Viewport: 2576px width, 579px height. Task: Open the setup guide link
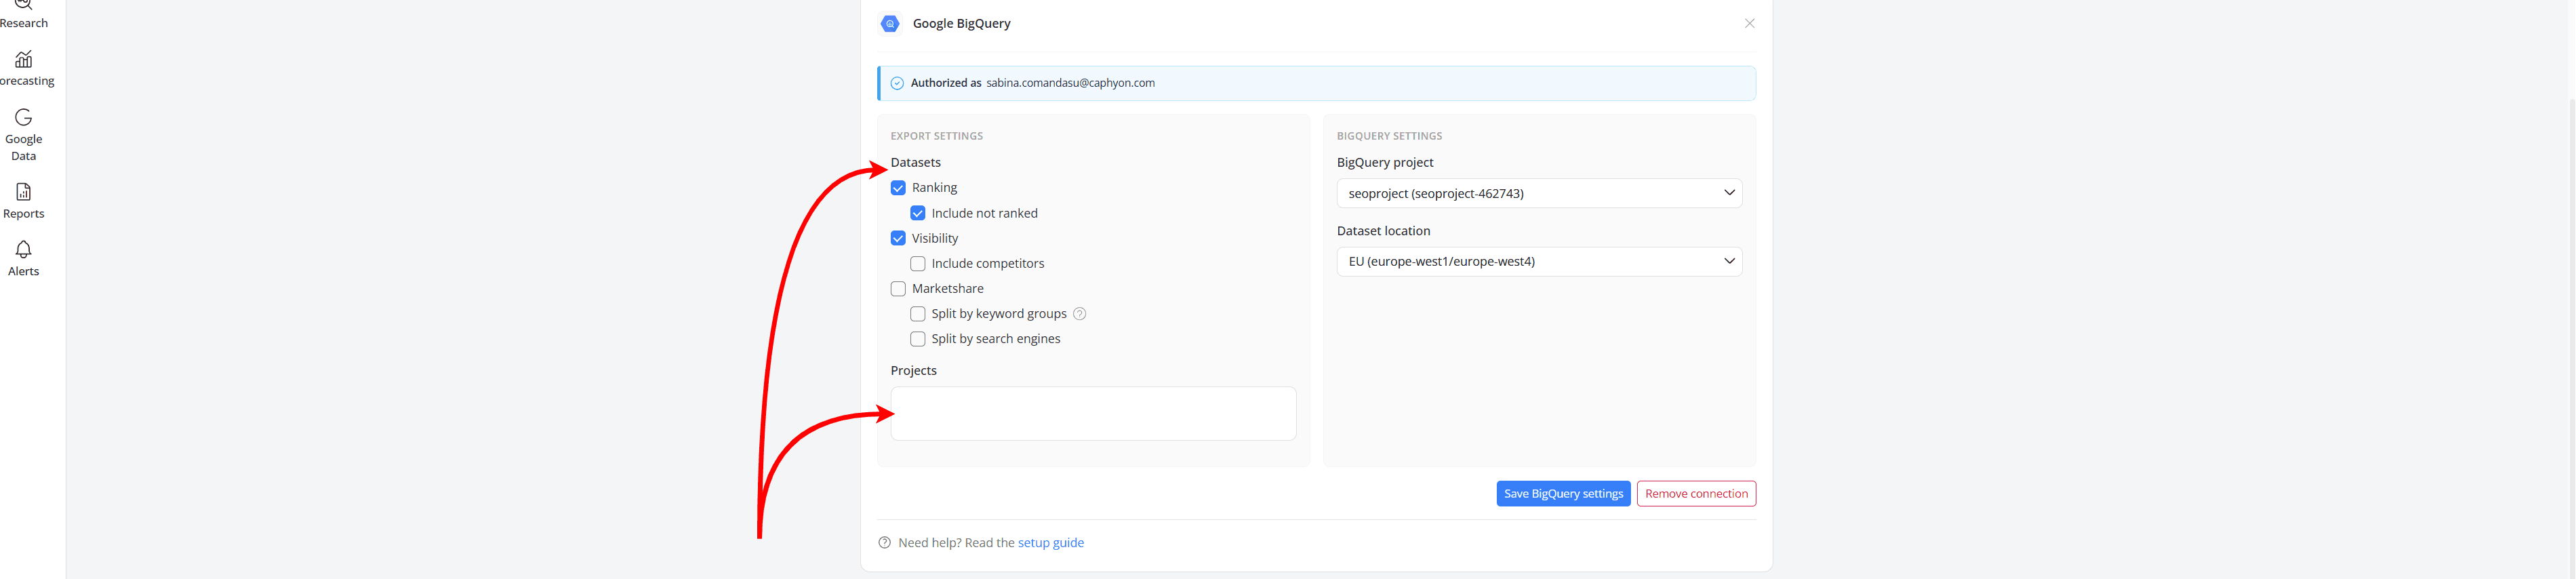tap(1050, 543)
